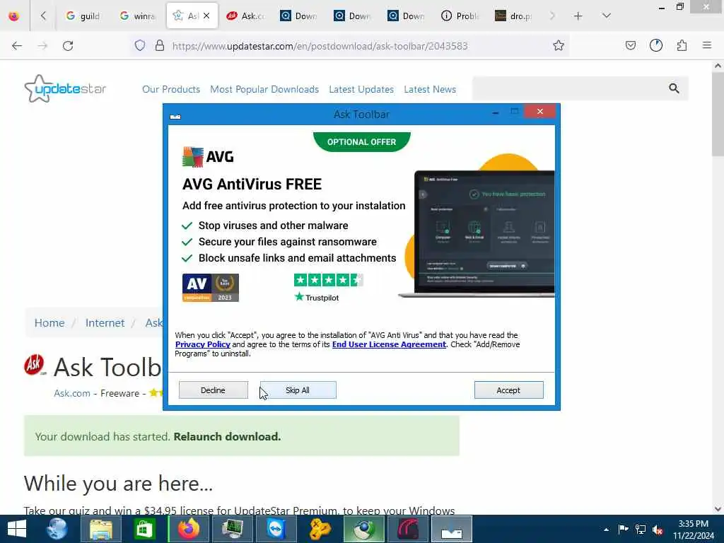This screenshot has width=724, height=543.
Task: Click the tracking protection shield icon
Action: click(140, 45)
